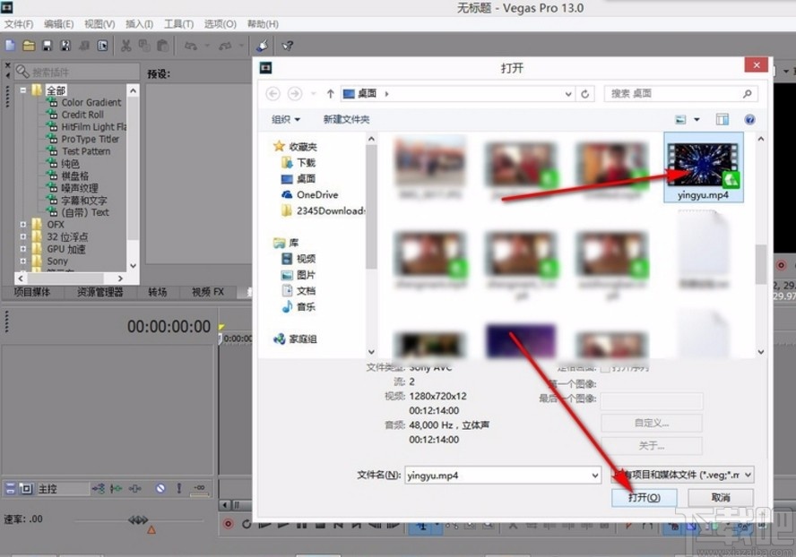The width and height of the screenshot is (796, 557).
Task: Click the Undo arrow toolbar icon
Action: click(191, 47)
